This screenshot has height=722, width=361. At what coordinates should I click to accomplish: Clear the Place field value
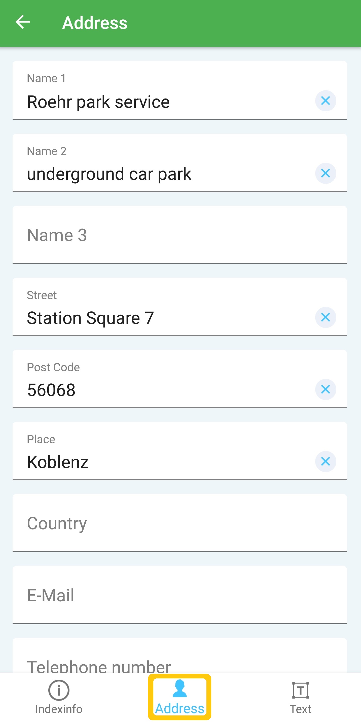(326, 461)
